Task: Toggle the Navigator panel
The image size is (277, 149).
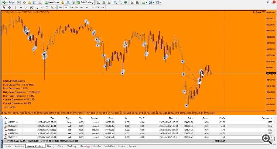Action: pos(29,3)
